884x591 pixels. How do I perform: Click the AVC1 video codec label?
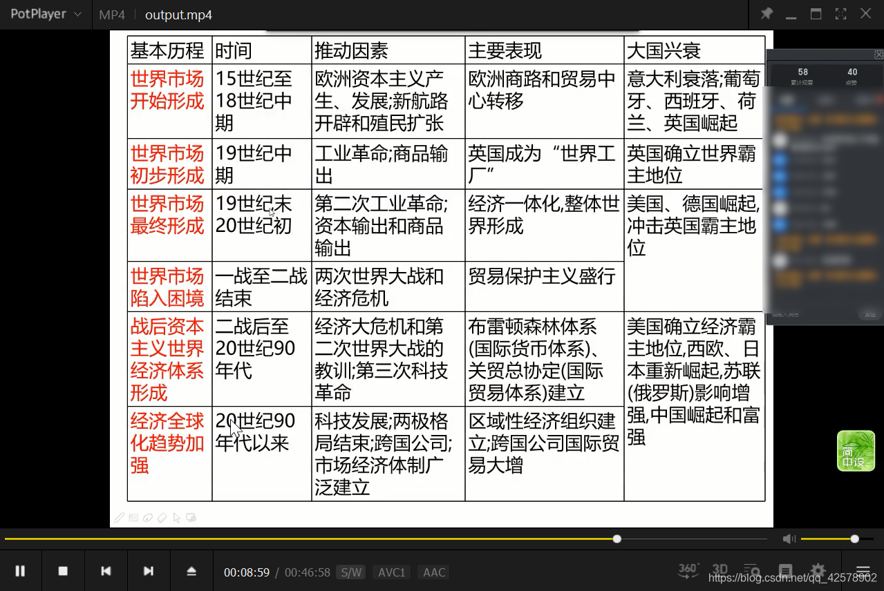(x=392, y=572)
